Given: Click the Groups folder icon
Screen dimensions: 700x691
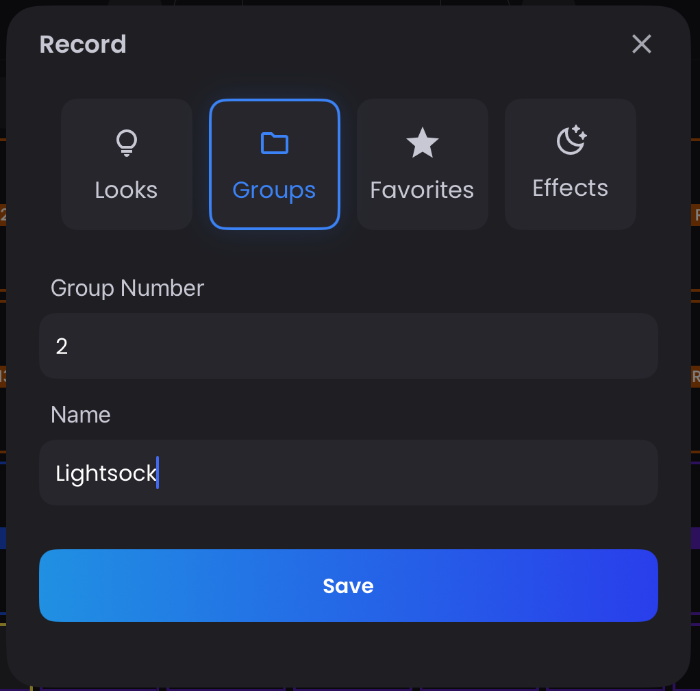Looking at the screenshot, I should pyautogui.click(x=274, y=142).
